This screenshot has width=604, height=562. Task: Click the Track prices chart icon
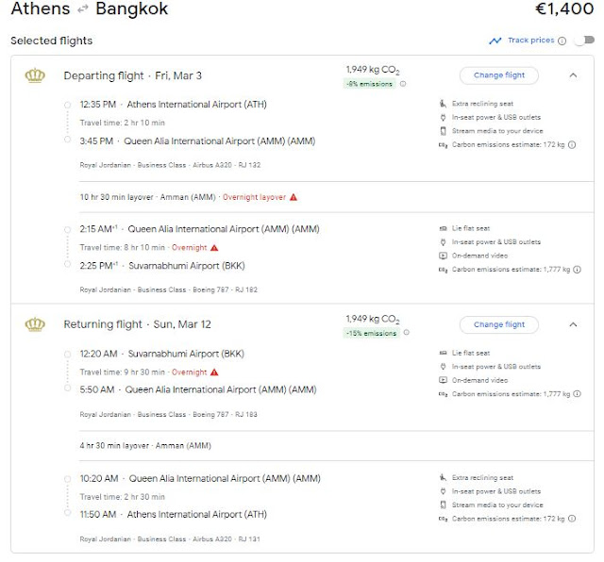click(495, 41)
